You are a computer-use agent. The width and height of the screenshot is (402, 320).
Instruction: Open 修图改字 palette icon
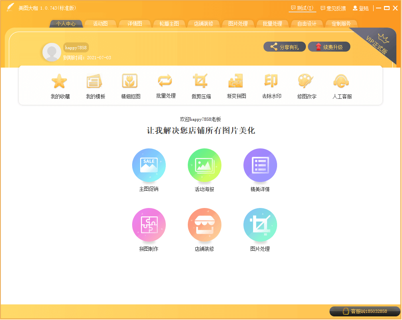coord(306,81)
